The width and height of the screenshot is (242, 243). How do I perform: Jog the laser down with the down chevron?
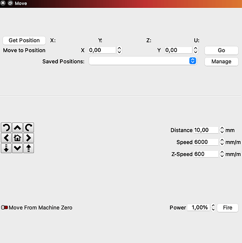coord(18,148)
